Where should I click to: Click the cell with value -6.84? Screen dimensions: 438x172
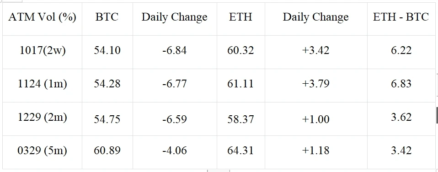(175, 52)
